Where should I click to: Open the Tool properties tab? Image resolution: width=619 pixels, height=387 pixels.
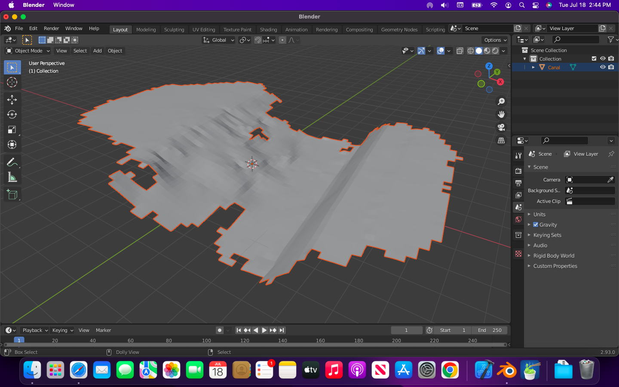pyautogui.click(x=518, y=155)
